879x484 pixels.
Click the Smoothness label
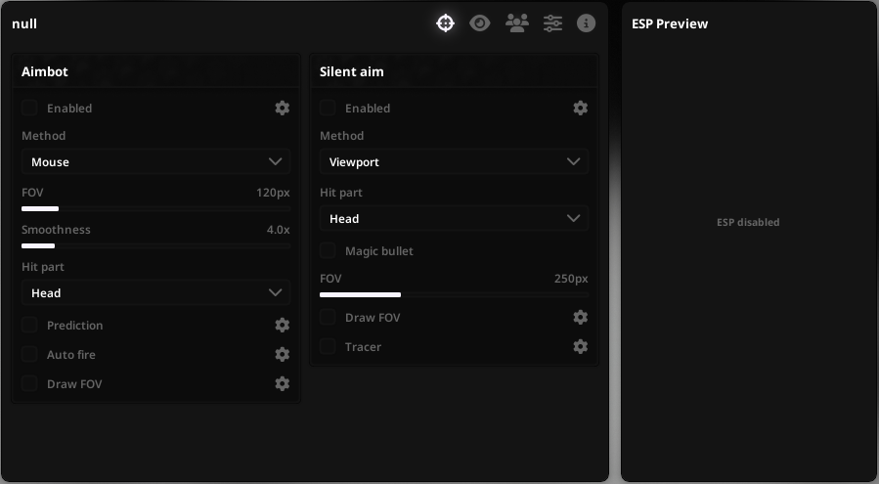pyautogui.click(x=56, y=230)
